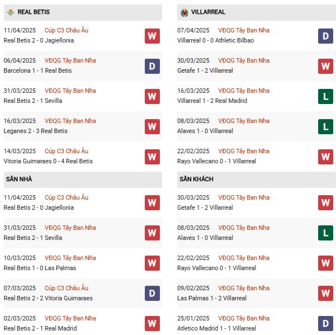Click the D badge for Atletico Madrid 1-1 Villarreal

pyautogui.click(x=326, y=323)
